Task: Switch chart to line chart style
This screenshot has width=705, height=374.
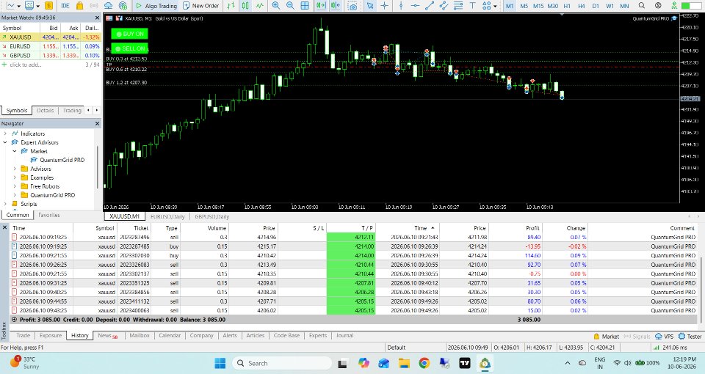Action: coord(259,6)
